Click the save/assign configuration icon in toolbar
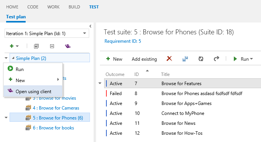This screenshot has width=261, height=142. pyautogui.click(x=185, y=59)
